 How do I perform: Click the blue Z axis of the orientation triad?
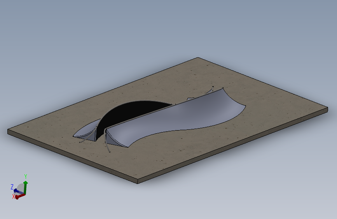[18, 191]
